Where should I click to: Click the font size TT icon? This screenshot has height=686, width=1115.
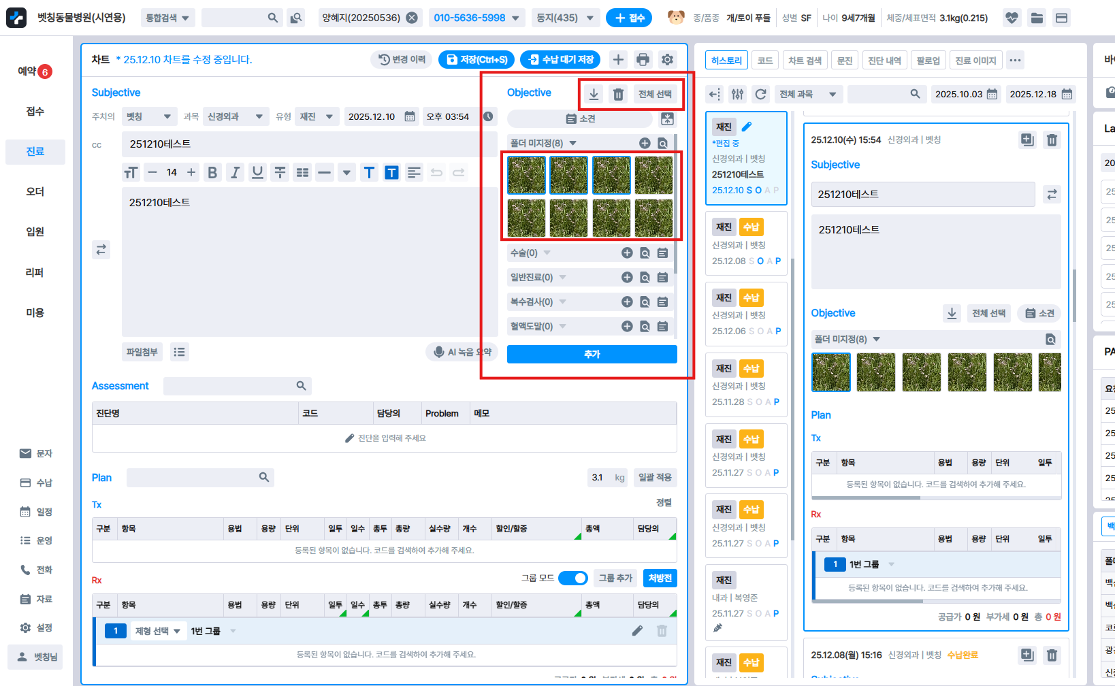(x=131, y=172)
